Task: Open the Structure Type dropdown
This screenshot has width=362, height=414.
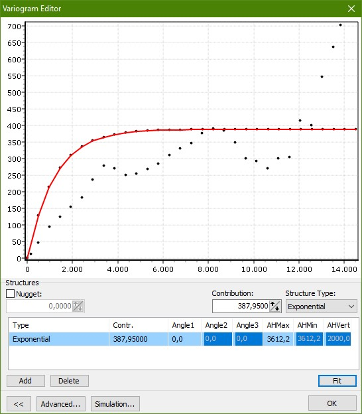Action: click(x=322, y=307)
